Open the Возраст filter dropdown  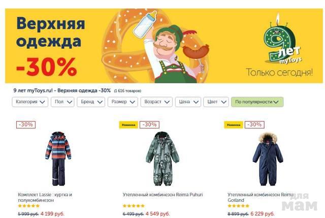pos(156,102)
